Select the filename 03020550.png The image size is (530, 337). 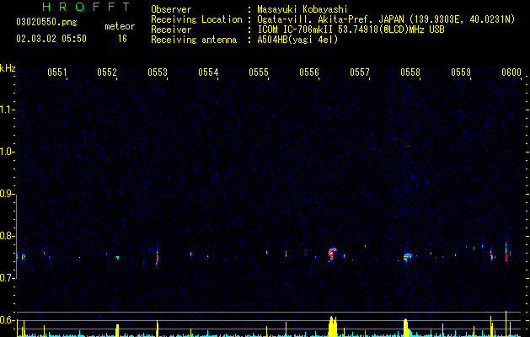(46, 22)
